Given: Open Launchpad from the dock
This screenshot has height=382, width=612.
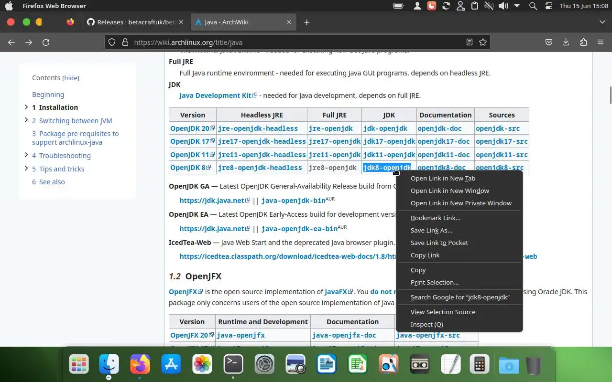Looking at the screenshot, I should point(79,365).
